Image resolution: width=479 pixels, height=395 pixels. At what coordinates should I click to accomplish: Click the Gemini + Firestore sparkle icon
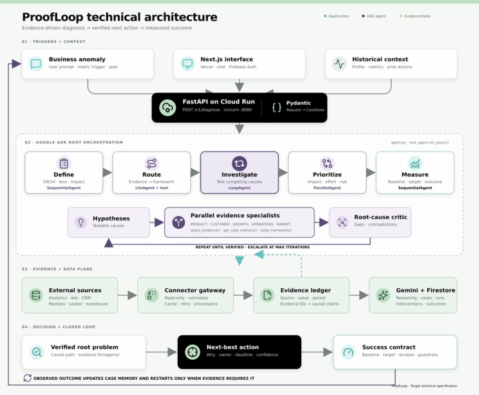click(383, 296)
